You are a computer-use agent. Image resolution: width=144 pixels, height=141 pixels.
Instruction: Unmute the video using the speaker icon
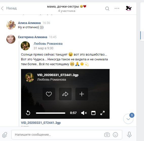(84, 113)
